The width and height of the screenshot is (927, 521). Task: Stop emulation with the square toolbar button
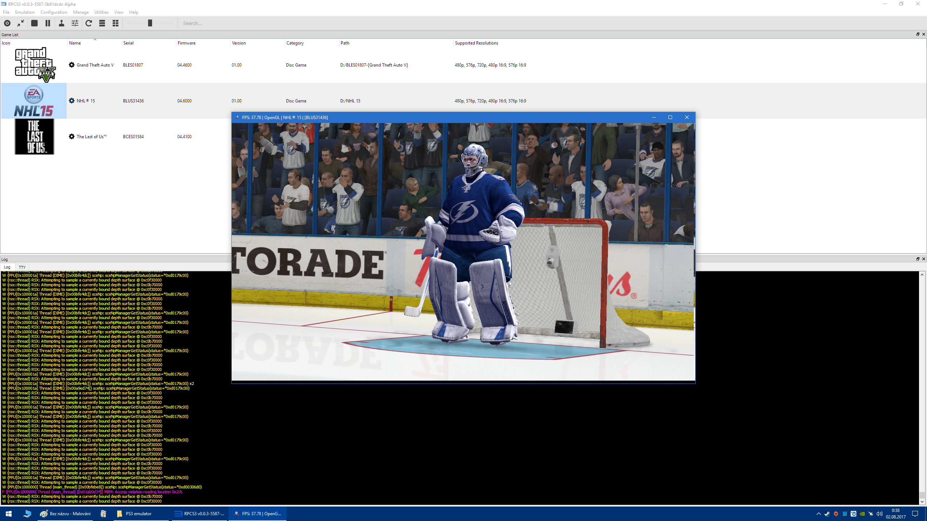[x=34, y=23]
